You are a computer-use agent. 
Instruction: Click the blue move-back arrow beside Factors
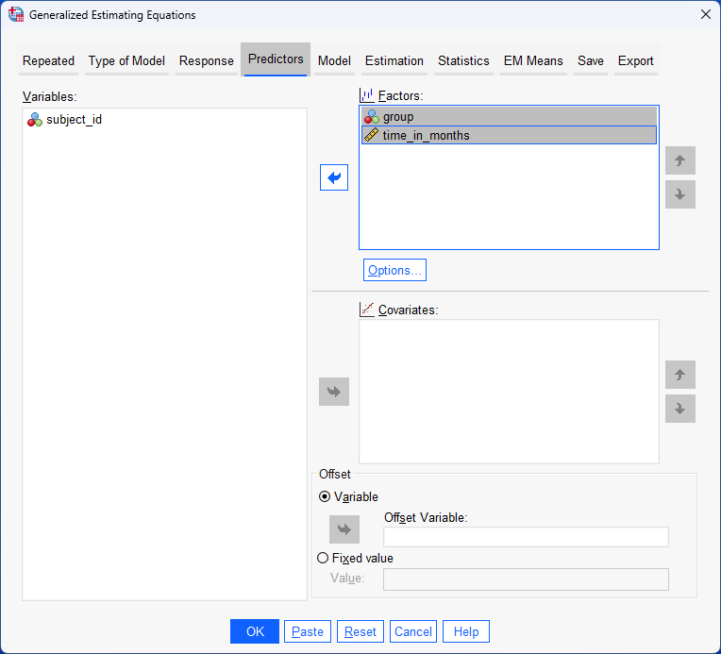pos(334,177)
